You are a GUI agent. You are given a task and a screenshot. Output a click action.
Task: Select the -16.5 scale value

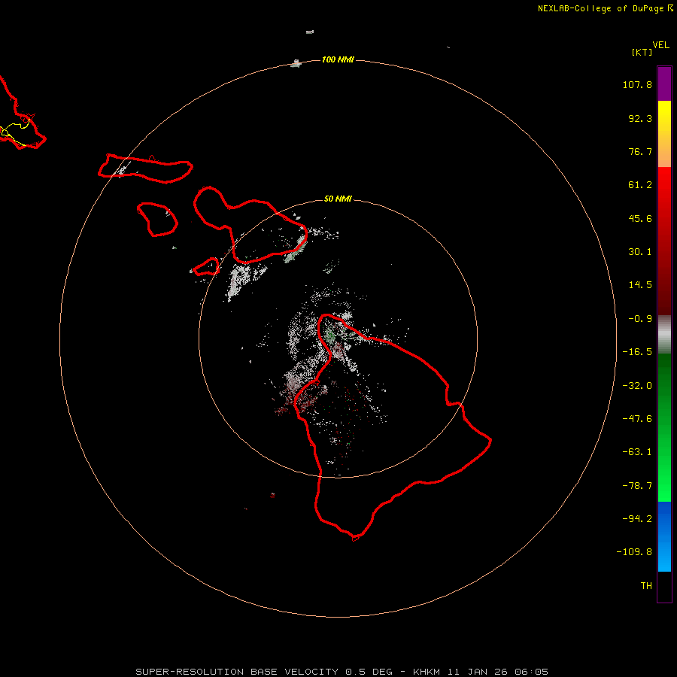click(637, 352)
